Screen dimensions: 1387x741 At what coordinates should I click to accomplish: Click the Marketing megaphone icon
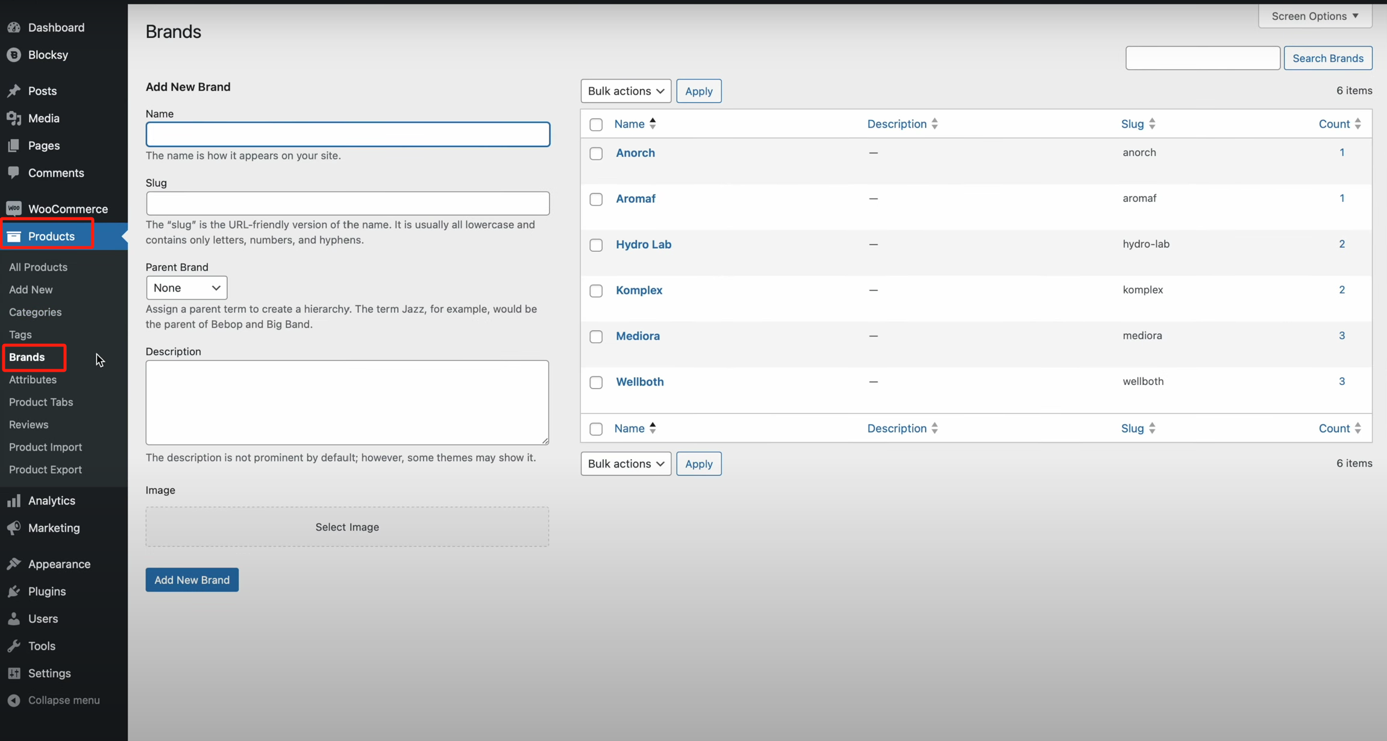(14, 528)
